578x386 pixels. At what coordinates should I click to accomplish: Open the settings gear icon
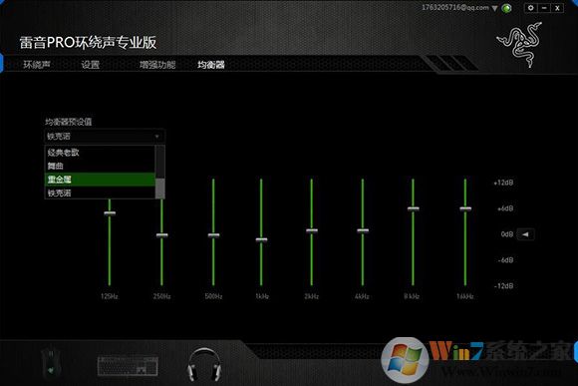[x=531, y=8]
